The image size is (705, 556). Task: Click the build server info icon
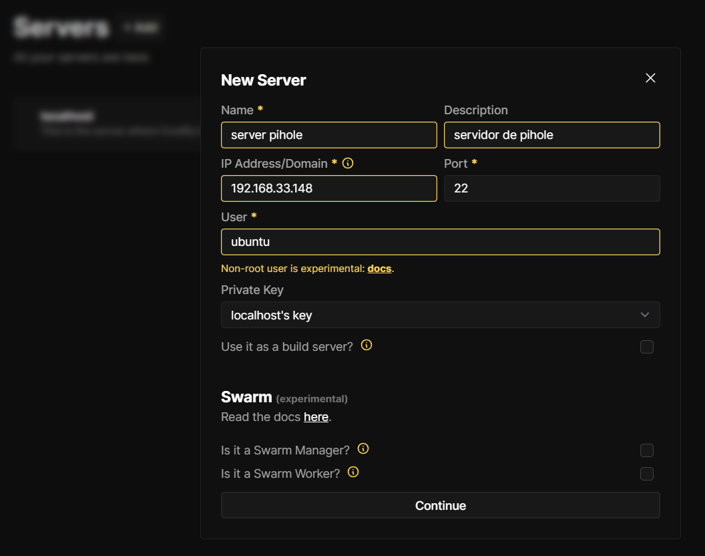tap(367, 345)
